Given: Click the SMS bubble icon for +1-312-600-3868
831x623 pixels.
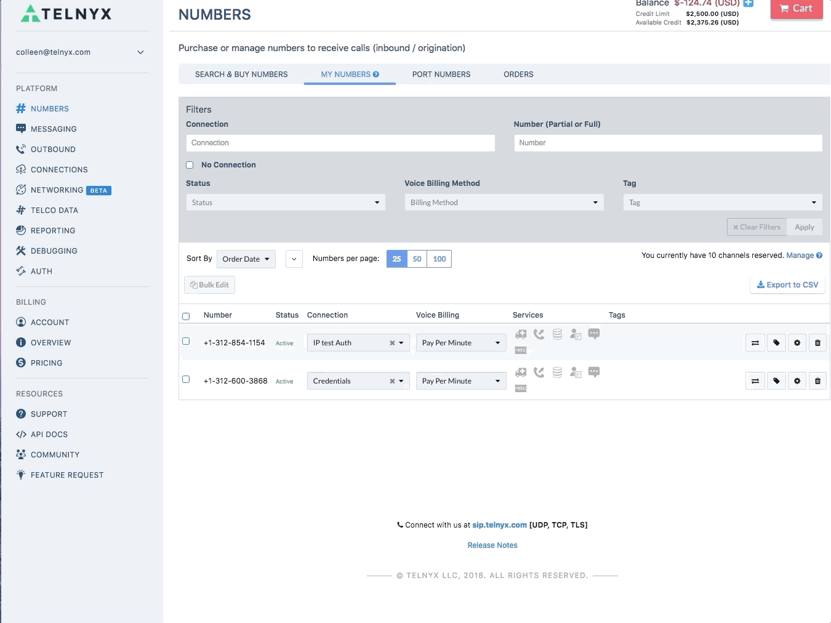Looking at the screenshot, I should 594,372.
